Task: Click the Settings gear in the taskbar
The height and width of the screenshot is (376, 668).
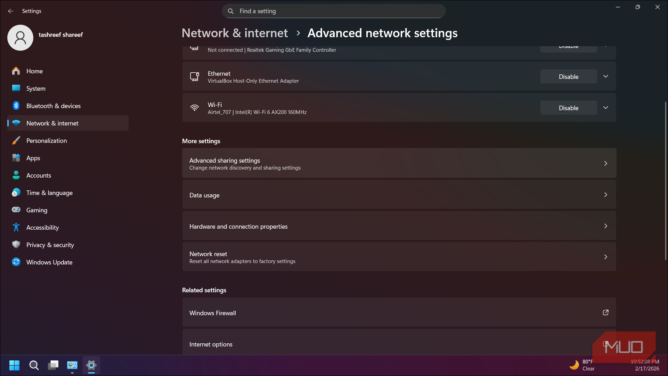Action: click(91, 365)
